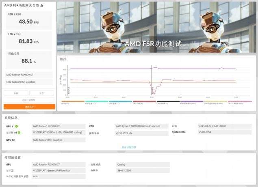Click the DISPLAY1 Generic PnP Monitor field
Image resolution: width=258 pixels, height=187 pixels.
59,170
